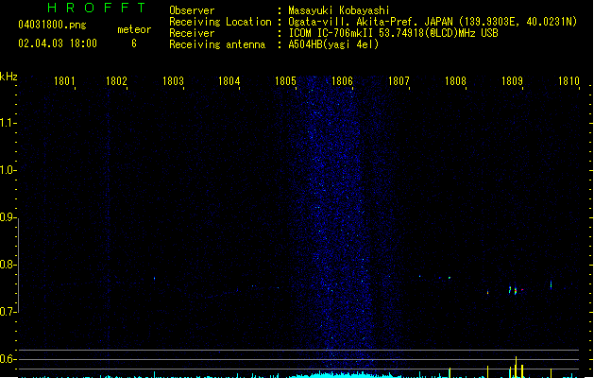Viewport: 594px width, 378px height.
Task: Click the A504HB(yagi 4el) antenna text
Action: [333, 44]
